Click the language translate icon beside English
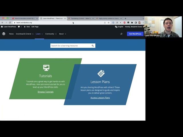 click(x=116, y=27)
